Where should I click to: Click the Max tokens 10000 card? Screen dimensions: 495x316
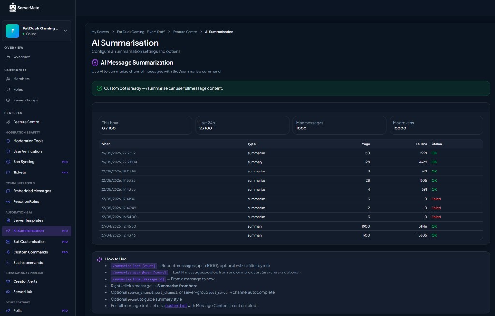tap(437, 125)
